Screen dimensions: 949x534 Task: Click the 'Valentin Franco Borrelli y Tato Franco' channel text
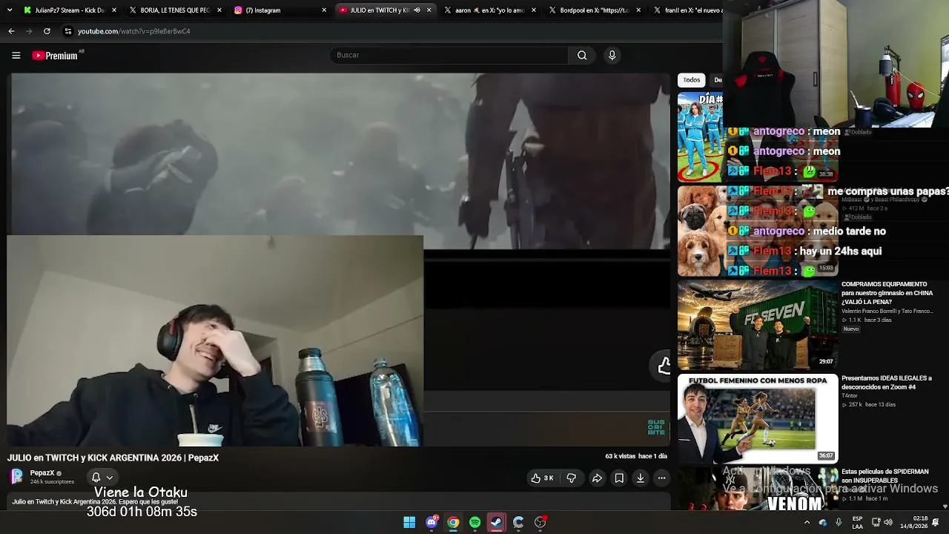887,311
